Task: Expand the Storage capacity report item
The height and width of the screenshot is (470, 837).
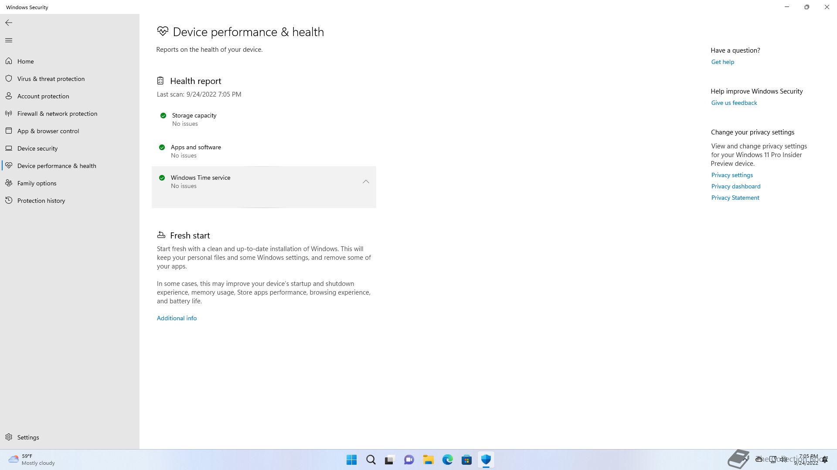Action: pyautogui.click(x=194, y=119)
